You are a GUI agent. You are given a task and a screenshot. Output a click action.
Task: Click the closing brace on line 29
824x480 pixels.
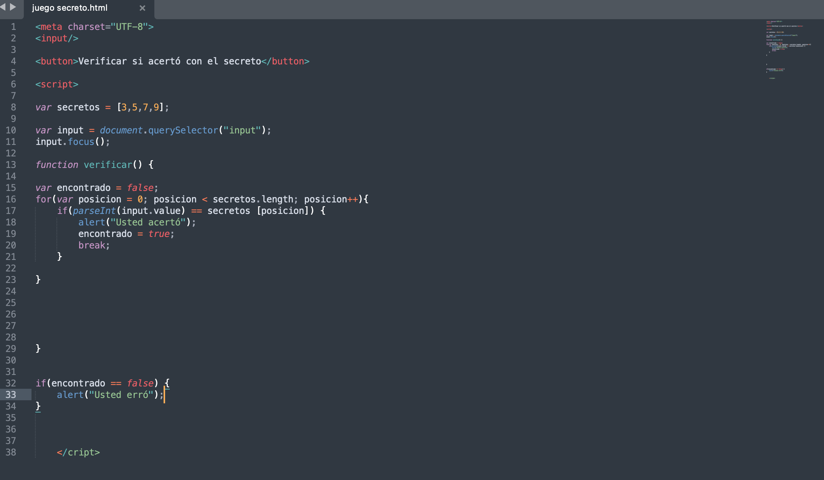[x=38, y=348]
